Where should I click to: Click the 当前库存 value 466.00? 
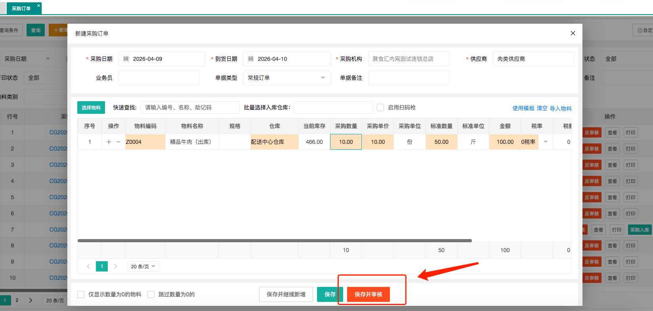(314, 142)
